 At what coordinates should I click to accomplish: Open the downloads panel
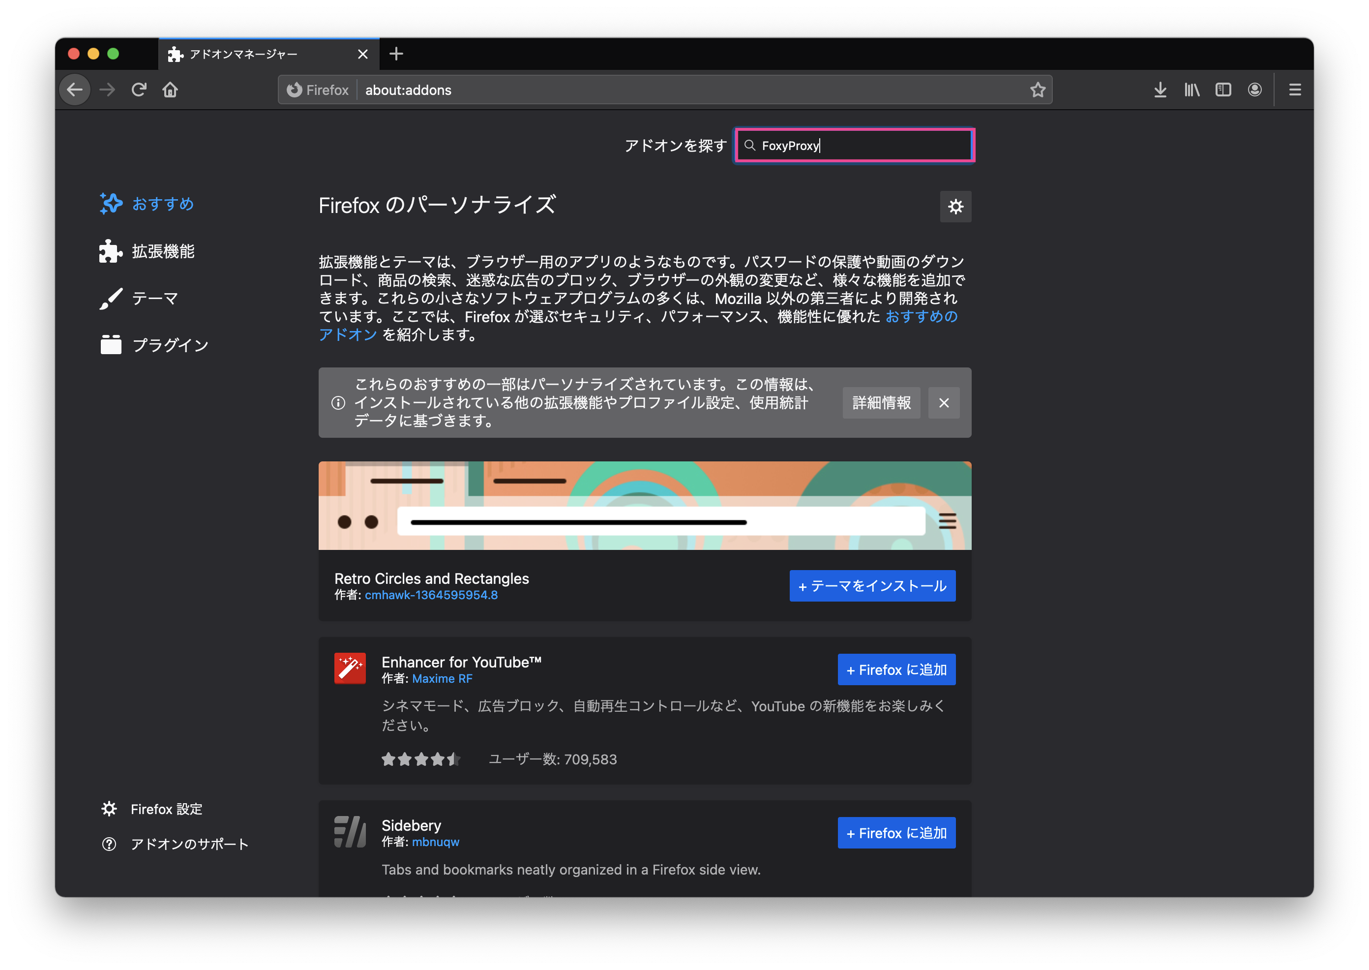coord(1160,90)
